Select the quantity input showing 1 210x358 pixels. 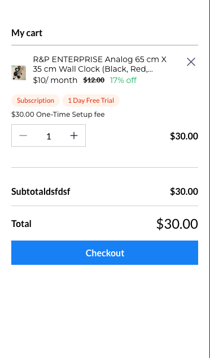click(x=49, y=136)
